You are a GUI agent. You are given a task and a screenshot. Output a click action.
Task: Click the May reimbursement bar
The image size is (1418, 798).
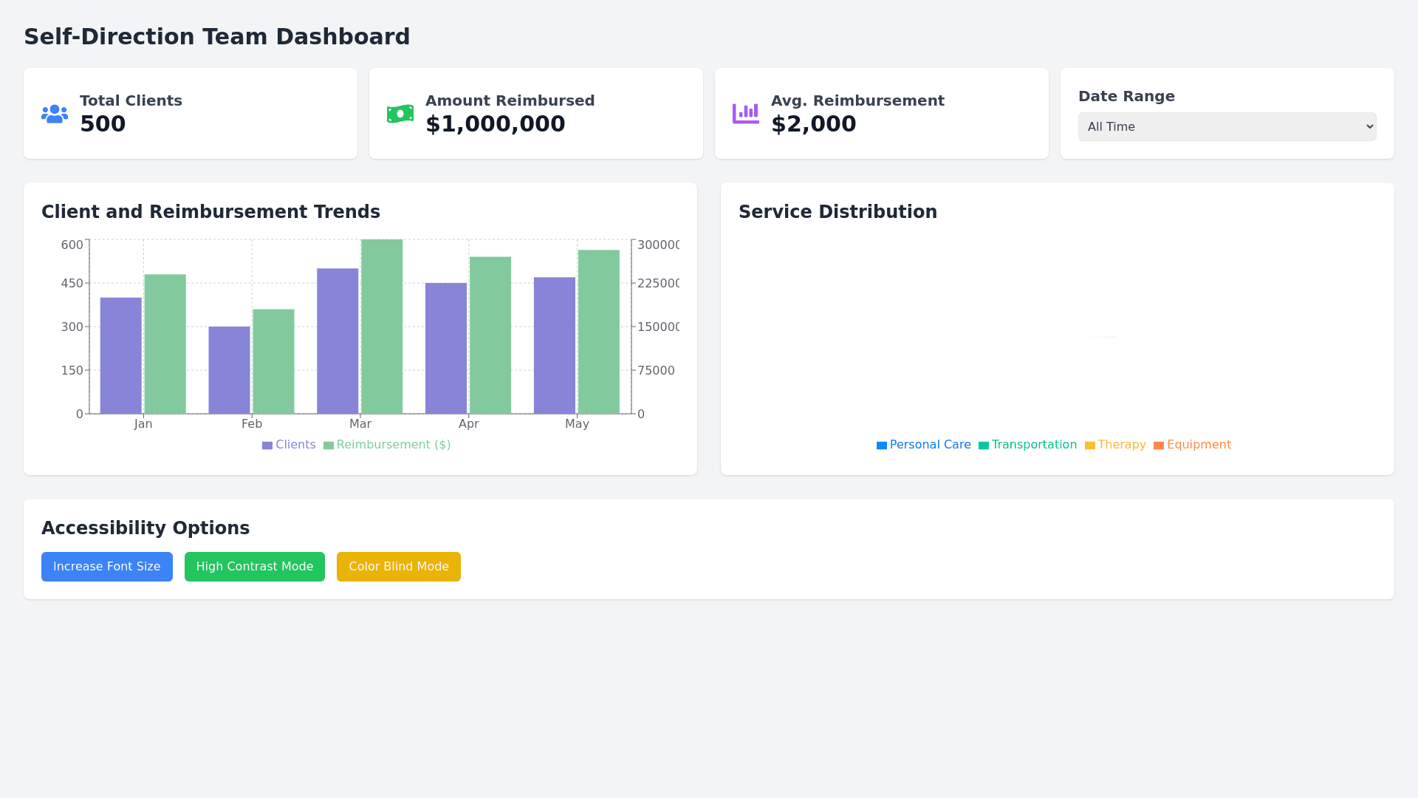click(x=599, y=332)
